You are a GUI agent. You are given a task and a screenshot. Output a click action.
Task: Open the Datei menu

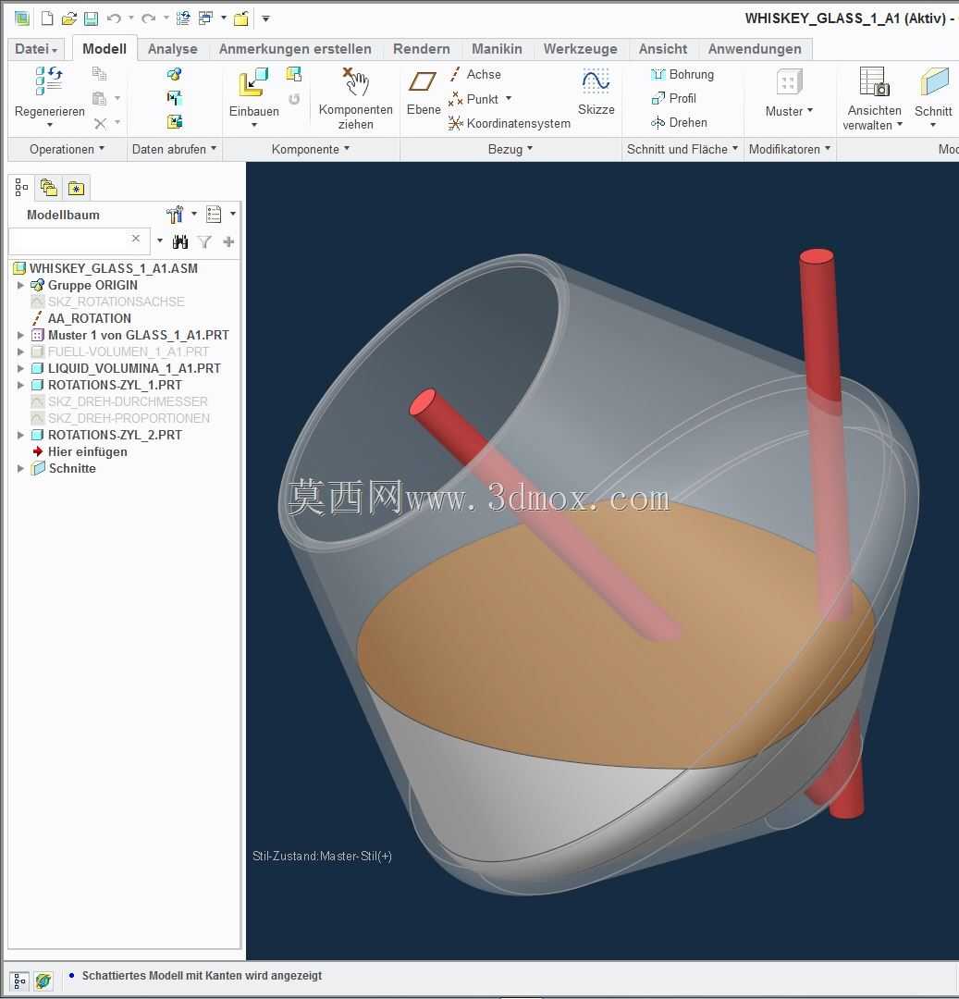point(36,49)
